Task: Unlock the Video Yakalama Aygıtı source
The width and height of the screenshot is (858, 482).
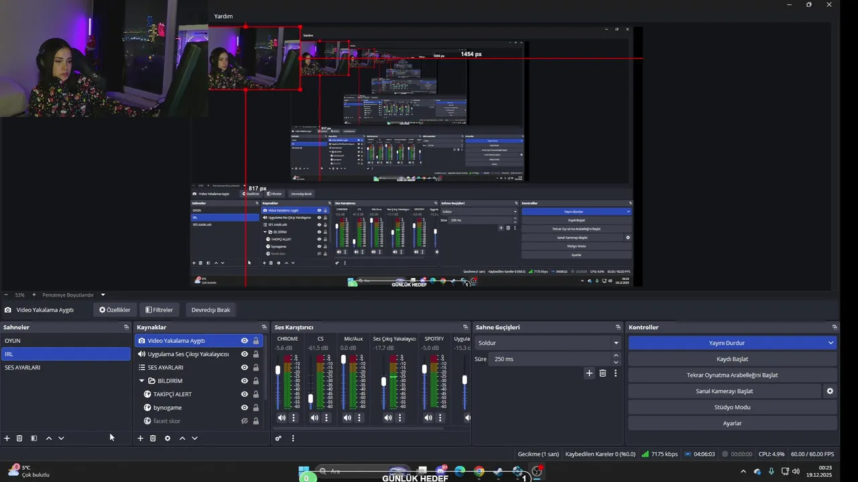Action: point(255,341)
